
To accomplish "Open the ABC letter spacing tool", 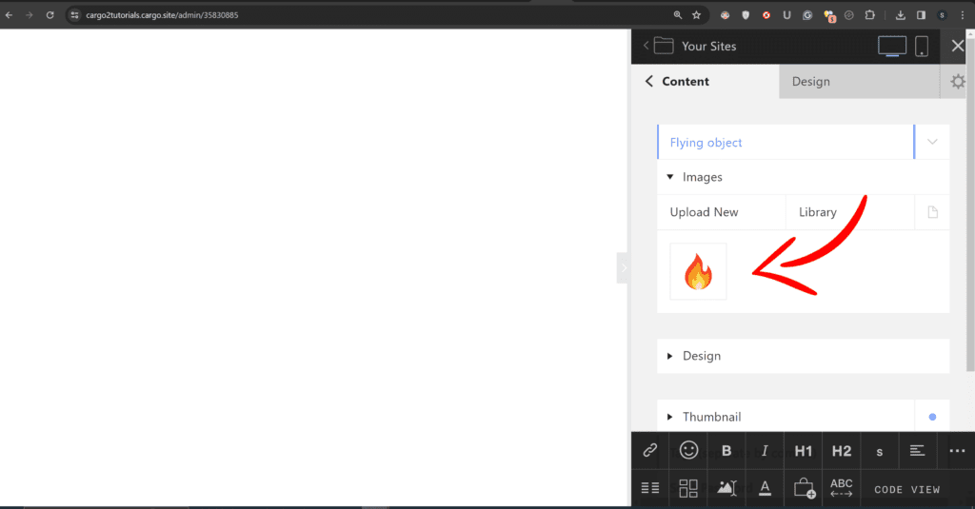I will pos(842,488).
